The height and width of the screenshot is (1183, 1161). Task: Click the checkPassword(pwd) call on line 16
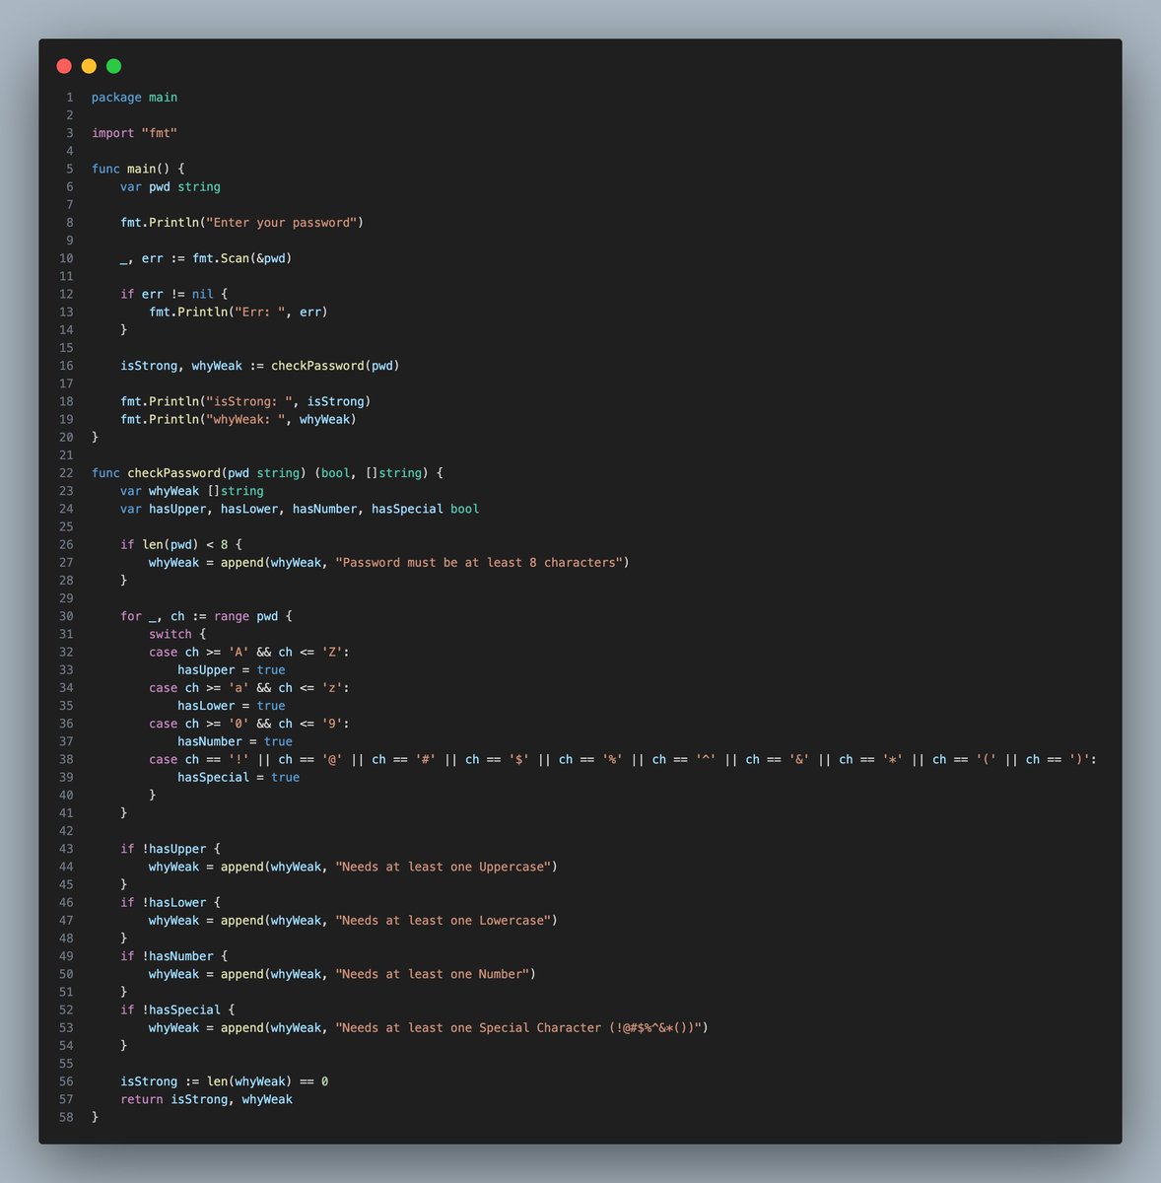[x=335, y=366]
